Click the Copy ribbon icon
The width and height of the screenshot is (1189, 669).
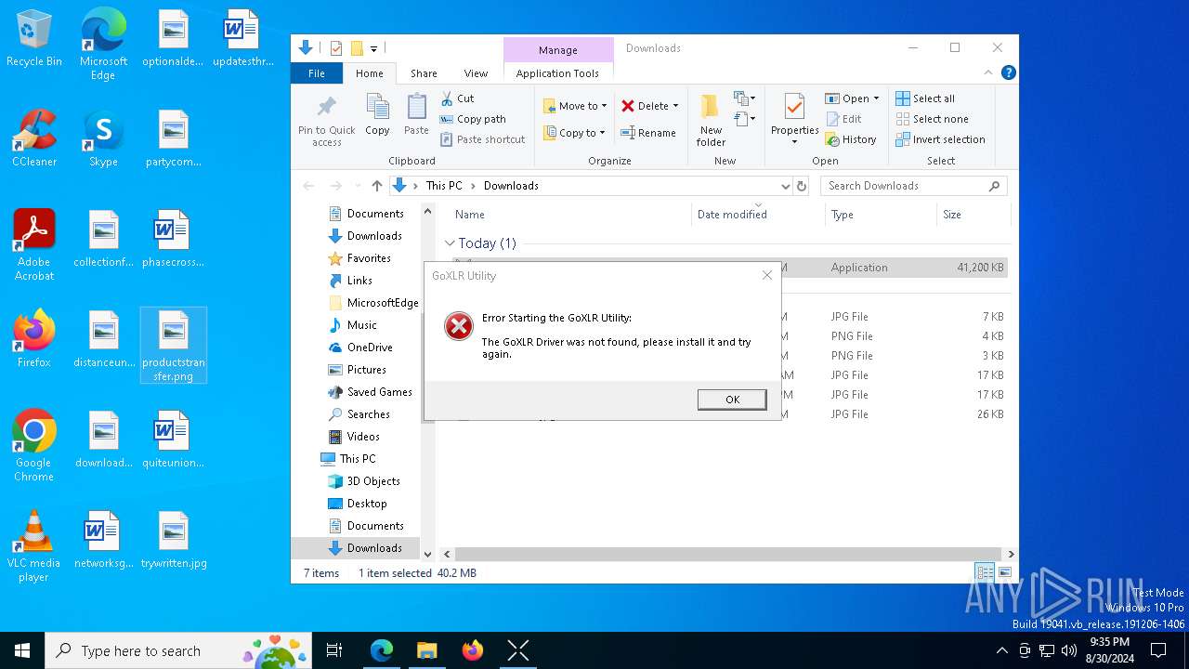(x=377, y=107)
